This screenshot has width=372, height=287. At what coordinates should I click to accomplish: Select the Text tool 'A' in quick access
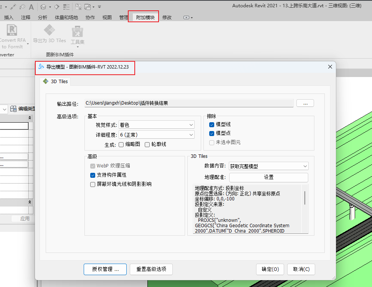(31, 7)
